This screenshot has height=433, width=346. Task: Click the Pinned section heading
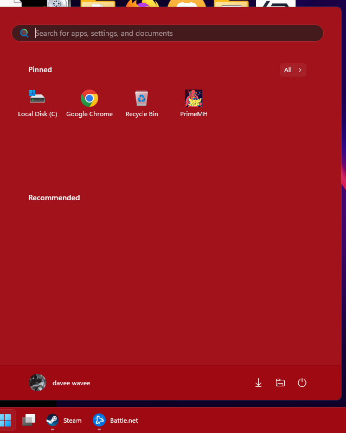[40, 69]
